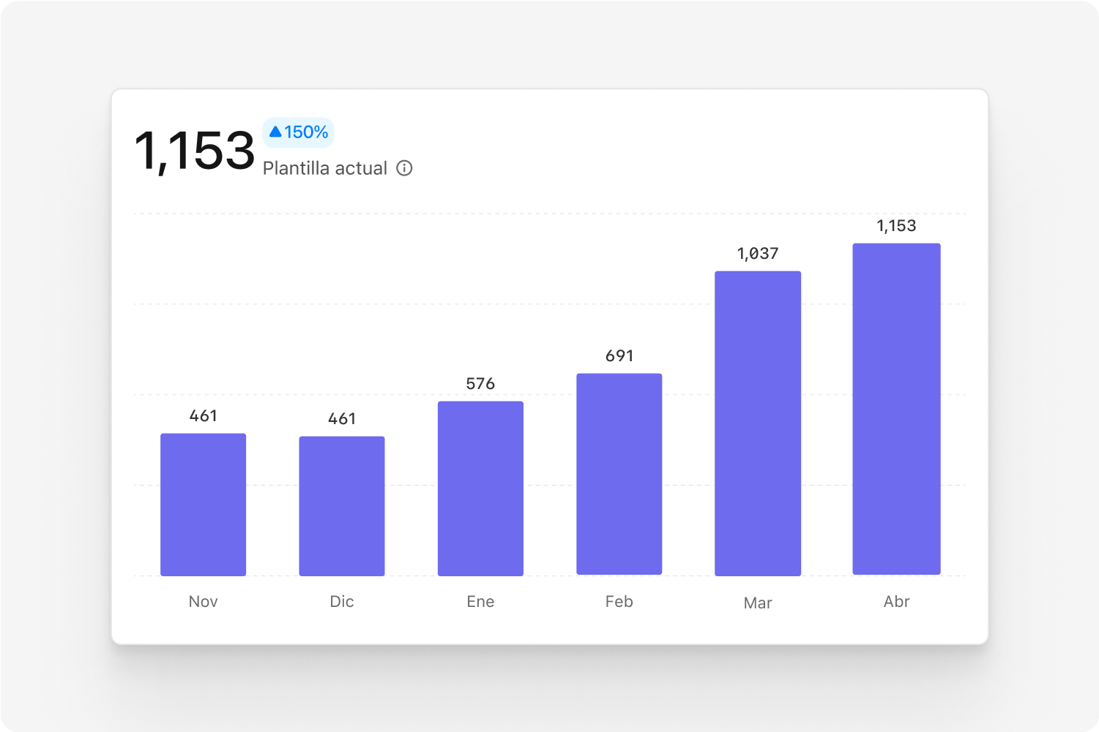Click the Feb axis label
The height and width of the screenshot is (732, 1099).
619,602
